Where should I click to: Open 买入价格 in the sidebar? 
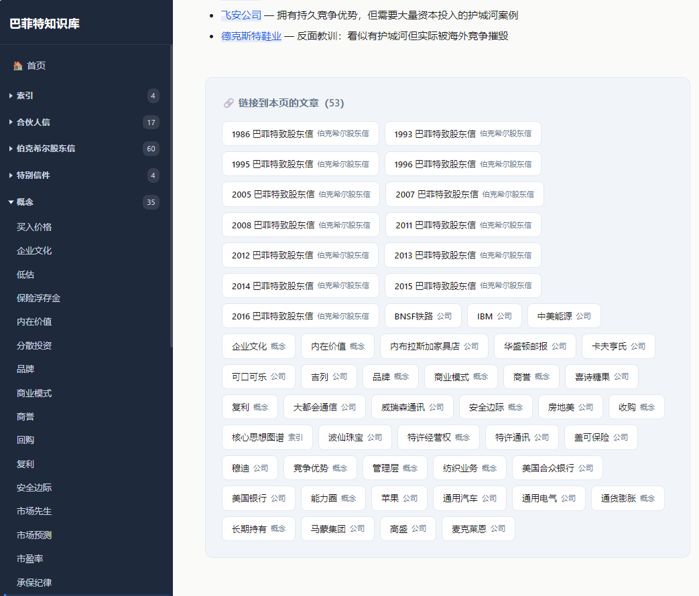point(34,227)
